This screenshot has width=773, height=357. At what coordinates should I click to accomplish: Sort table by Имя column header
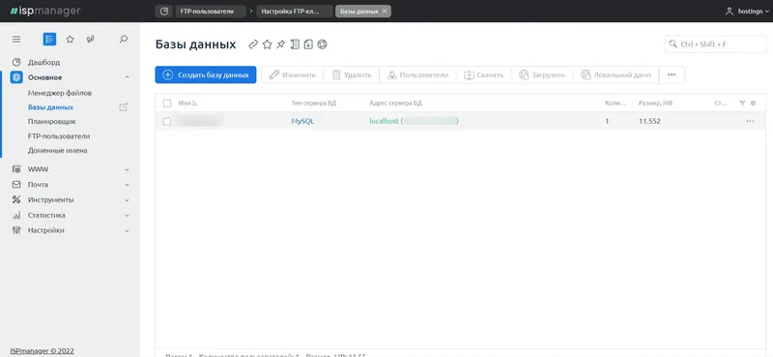187,104
